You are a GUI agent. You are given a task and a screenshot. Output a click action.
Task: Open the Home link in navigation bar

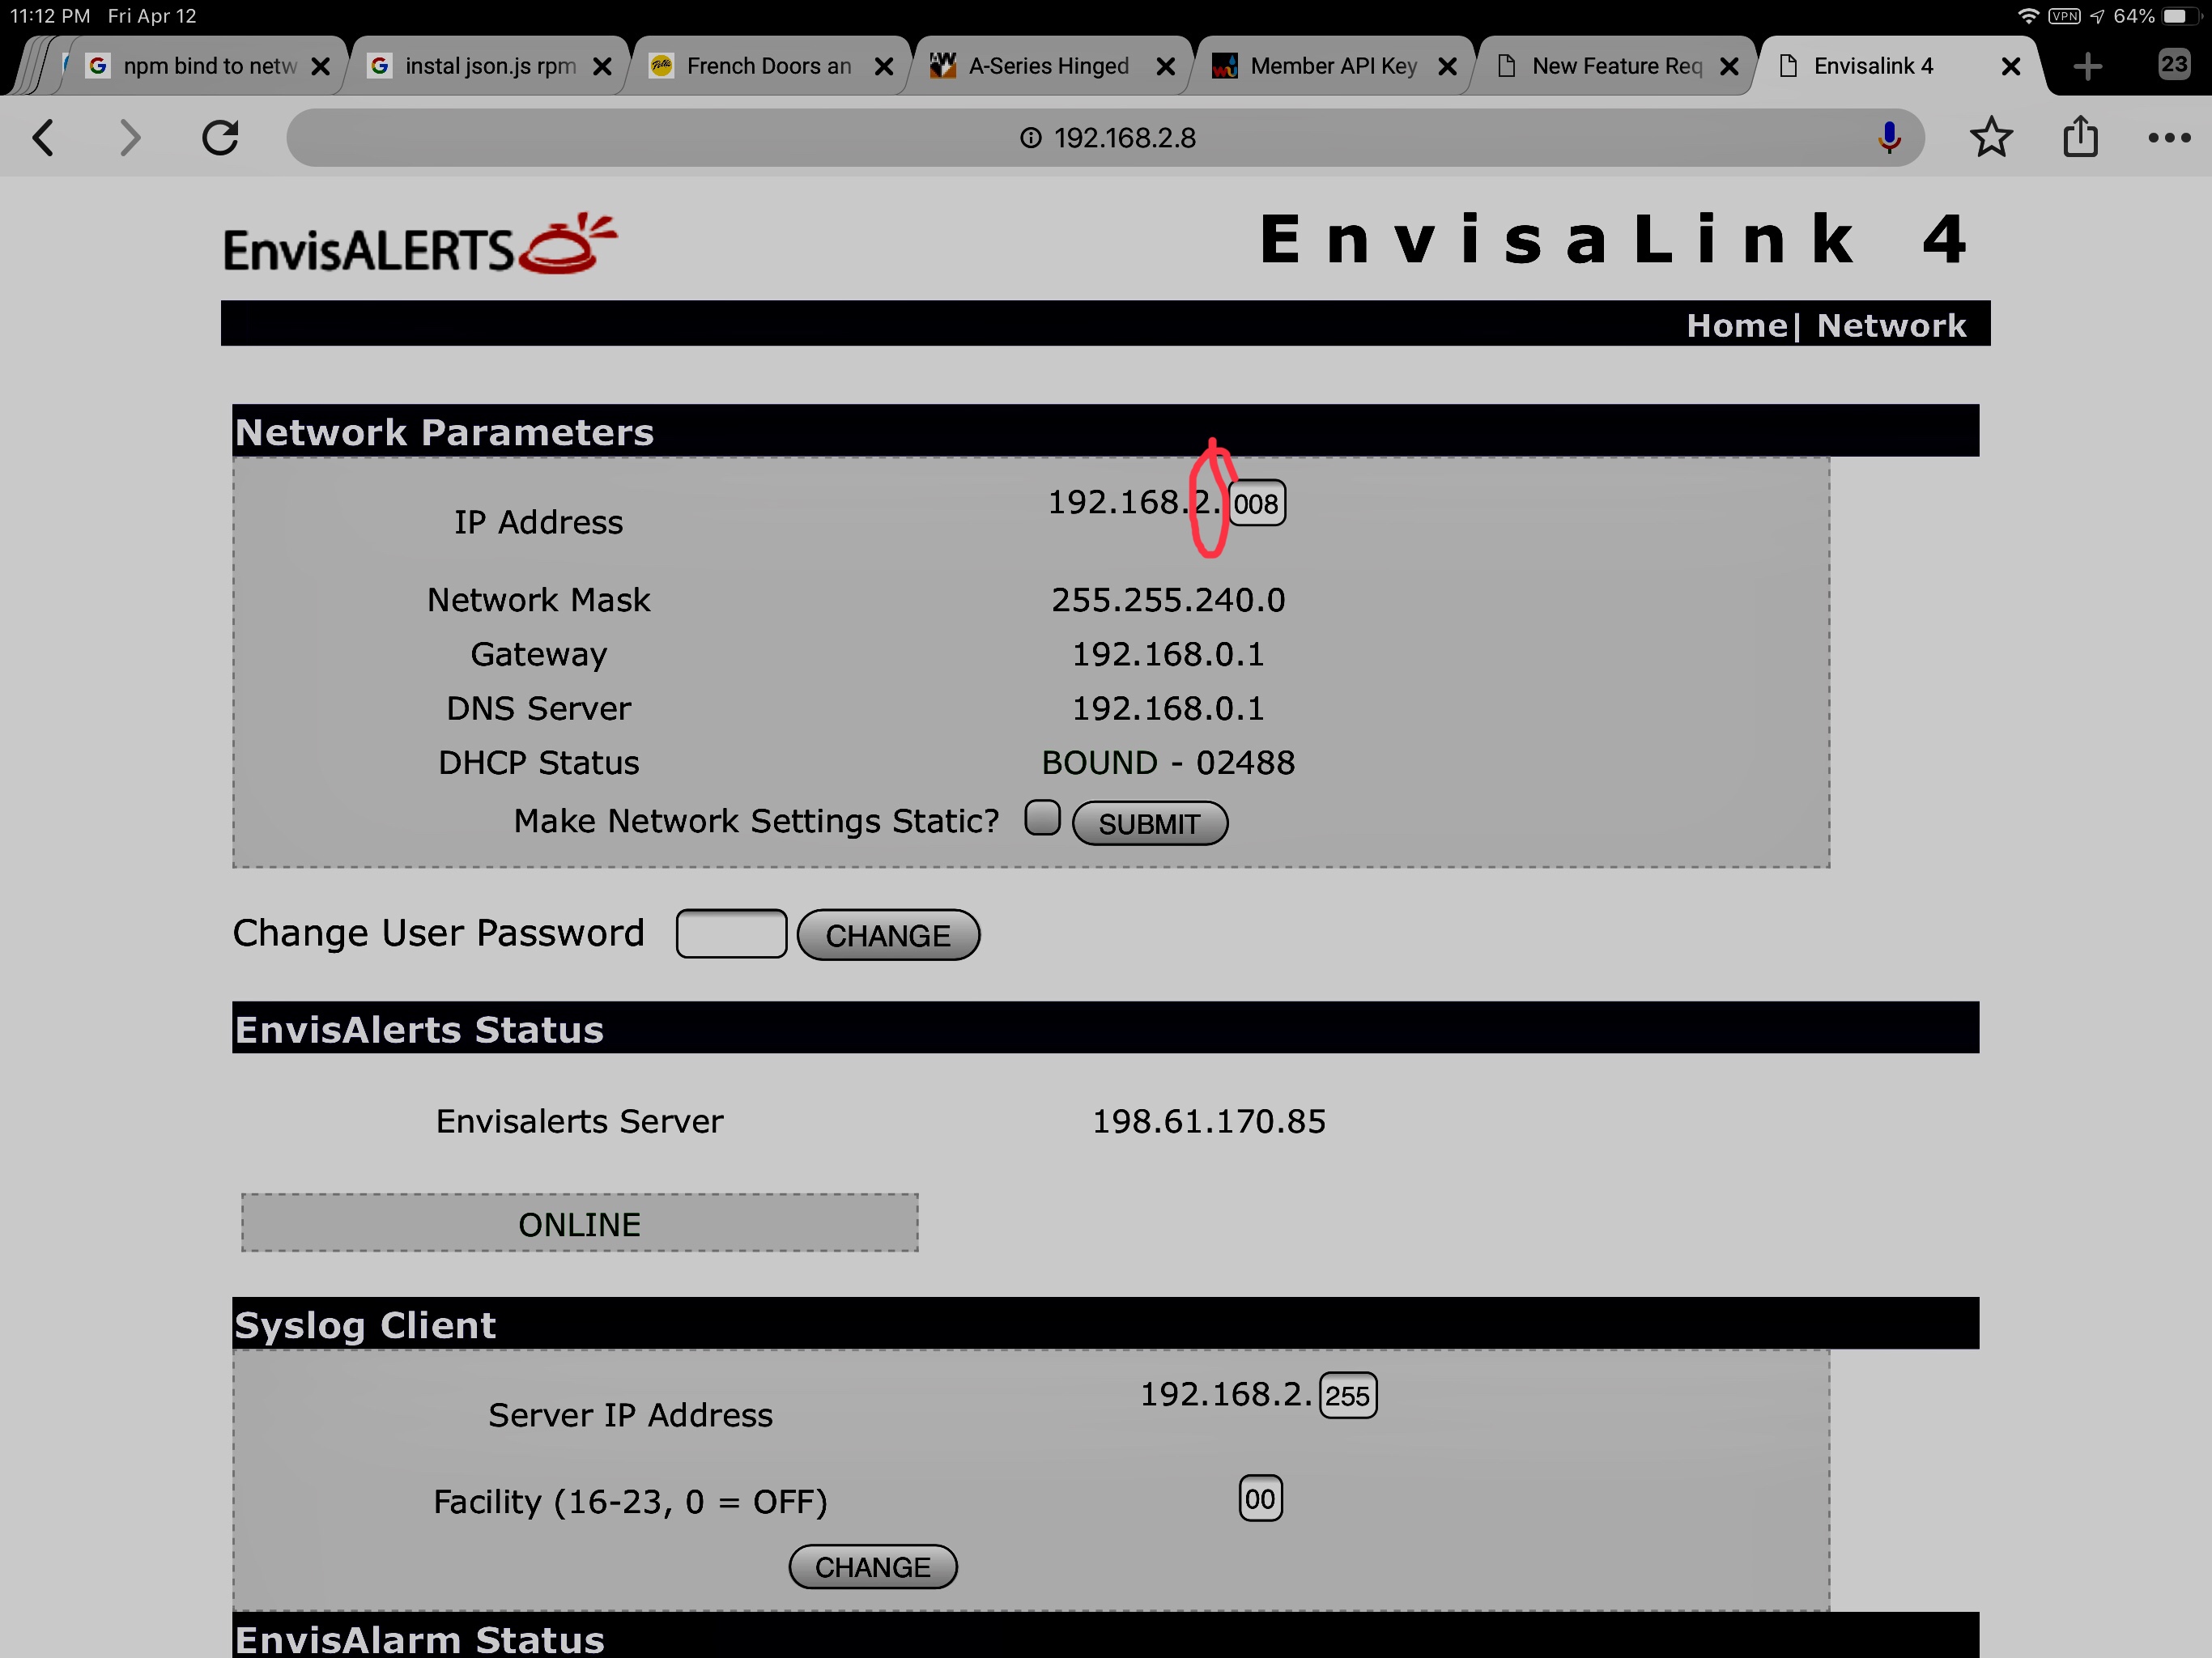(x=1736, y=326)
